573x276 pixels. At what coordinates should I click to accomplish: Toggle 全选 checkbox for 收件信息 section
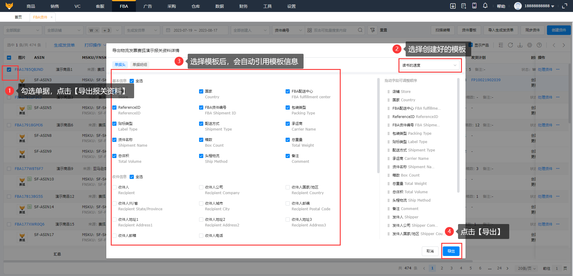tap(132, 177)
